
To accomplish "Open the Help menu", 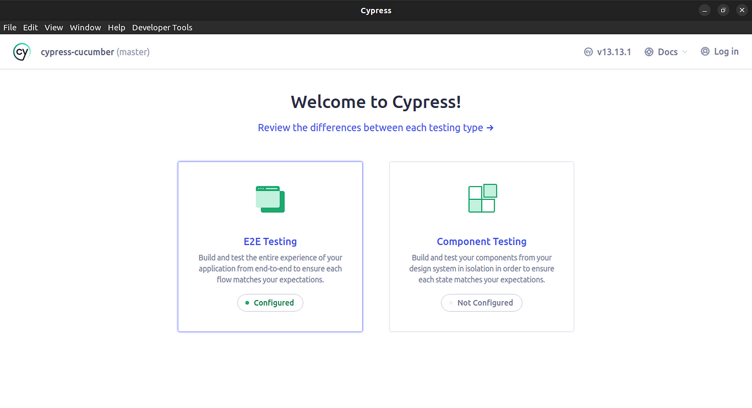I will 116,27.
